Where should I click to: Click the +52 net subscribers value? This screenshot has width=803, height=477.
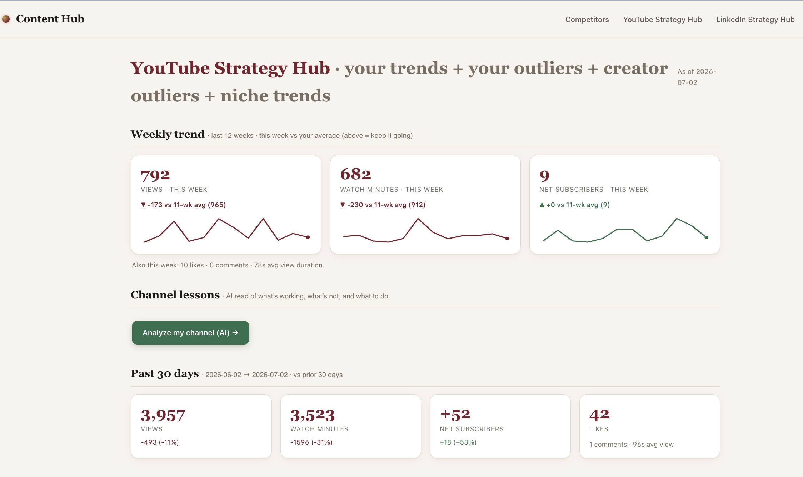455,415
